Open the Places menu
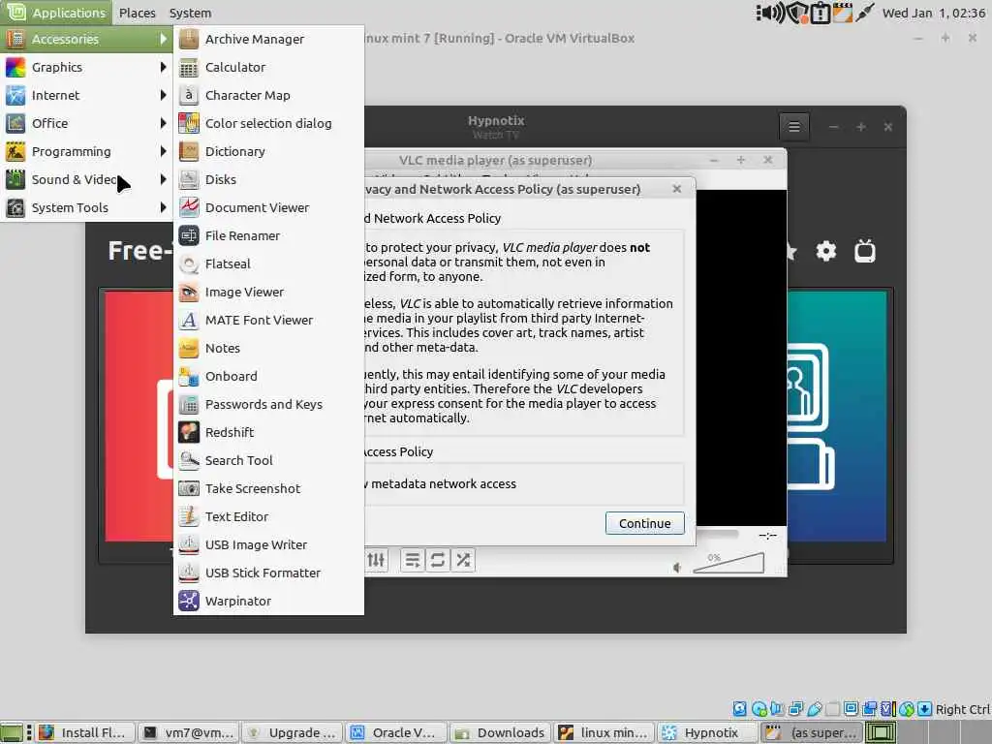The height and width of the screenshot is (744, 992). coord(138,13)
